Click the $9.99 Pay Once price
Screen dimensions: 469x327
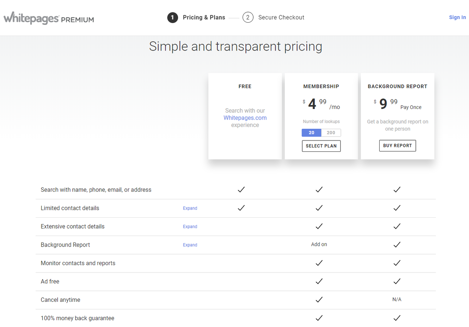[398, 104]
